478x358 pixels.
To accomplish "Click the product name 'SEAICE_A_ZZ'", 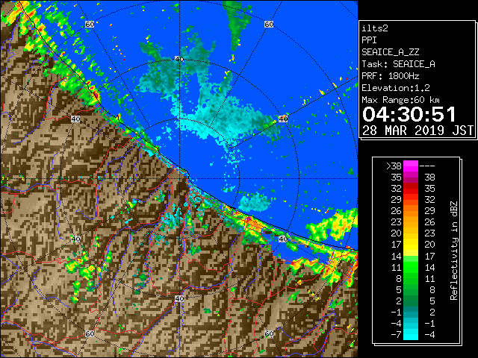I will coord(391,52).
